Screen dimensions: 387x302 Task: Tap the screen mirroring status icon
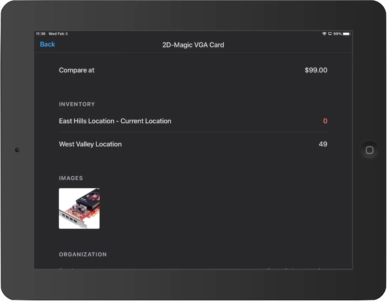[330, 34]
